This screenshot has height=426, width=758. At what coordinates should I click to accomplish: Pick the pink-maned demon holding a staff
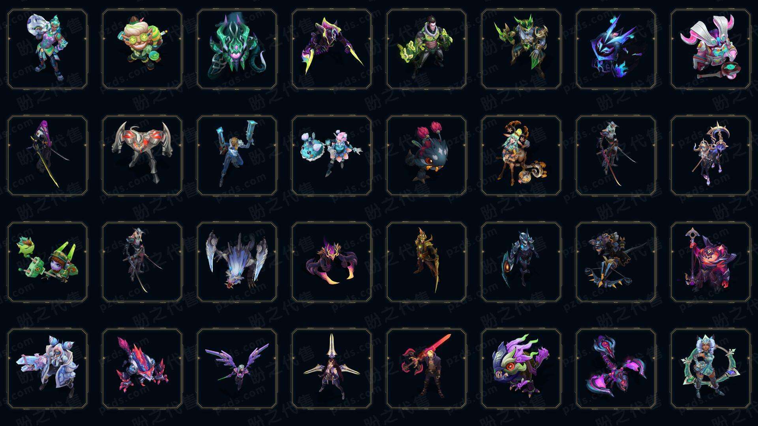(x=711, y=262)
